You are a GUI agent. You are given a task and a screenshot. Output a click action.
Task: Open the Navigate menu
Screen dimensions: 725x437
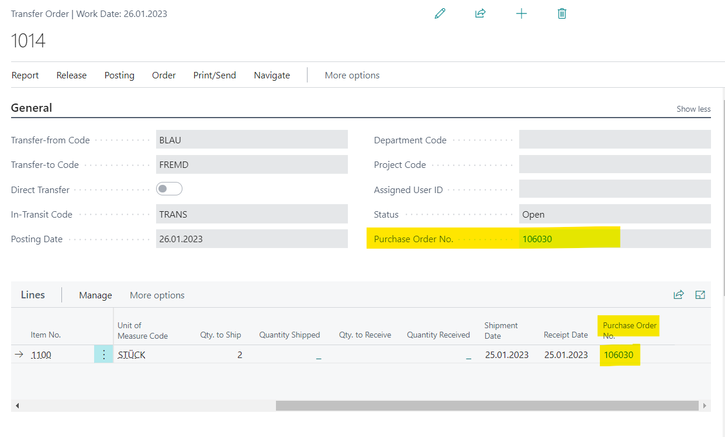272,75
